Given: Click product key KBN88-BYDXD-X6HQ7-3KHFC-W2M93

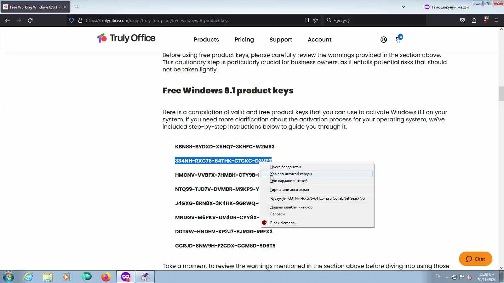Looking at the screenshot, I should tap(225, 147).
